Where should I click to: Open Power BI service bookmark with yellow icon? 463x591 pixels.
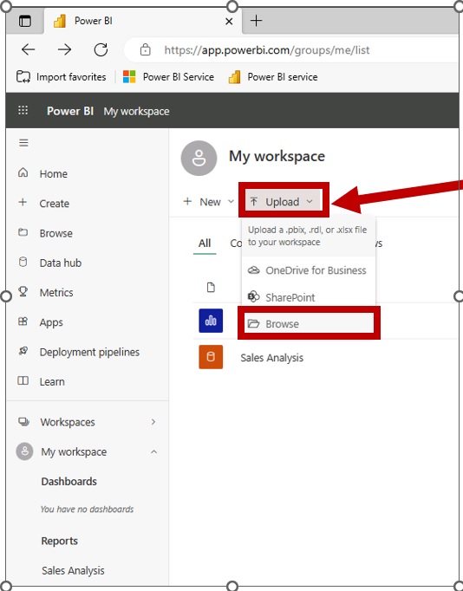[273, 77]
